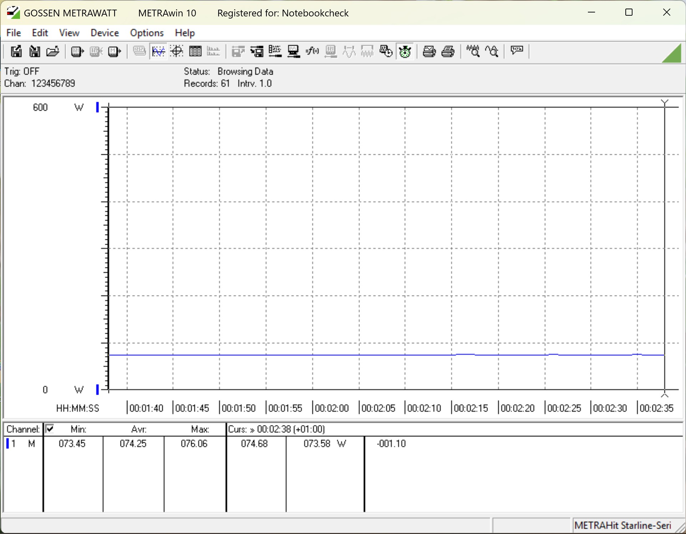Click the blue upper Y-axis marker at 600 W
Image resolution: width=686 pixels, height=534 pixels.
click(97, 107)
